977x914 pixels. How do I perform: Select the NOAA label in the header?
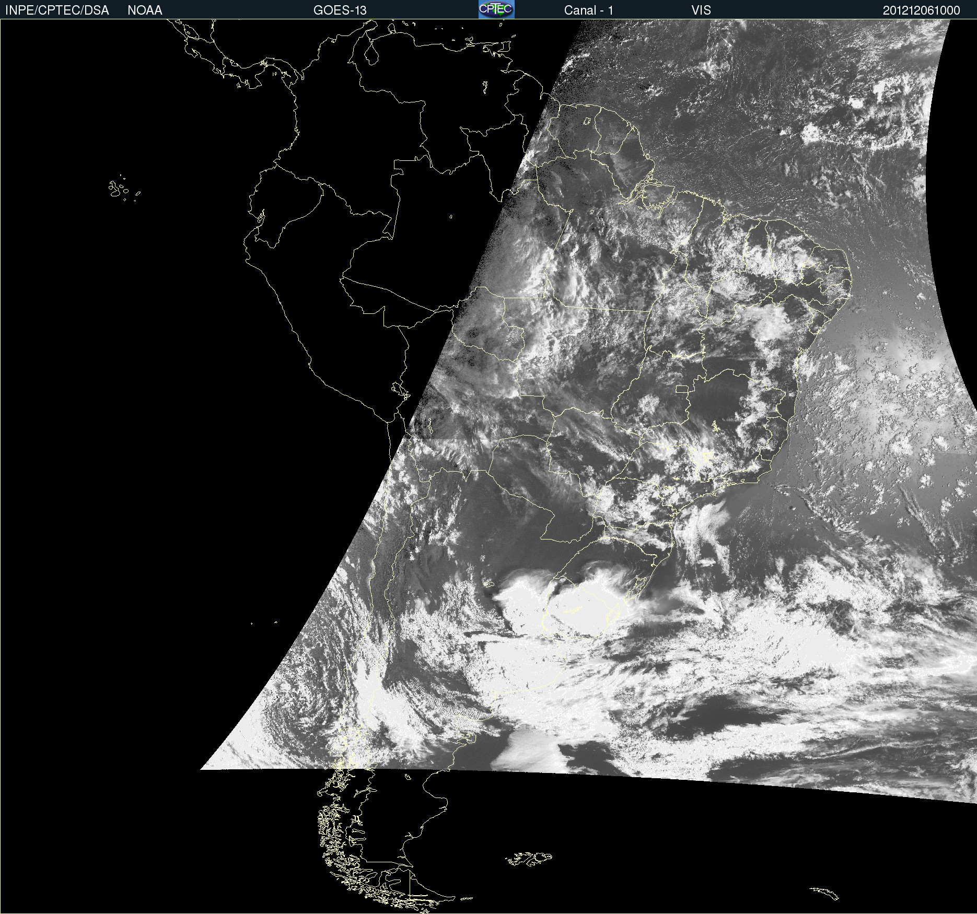click(x=145, y=10)
